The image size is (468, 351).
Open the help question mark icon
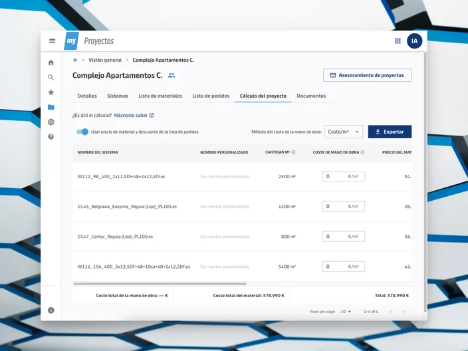(x=51, y=137)
